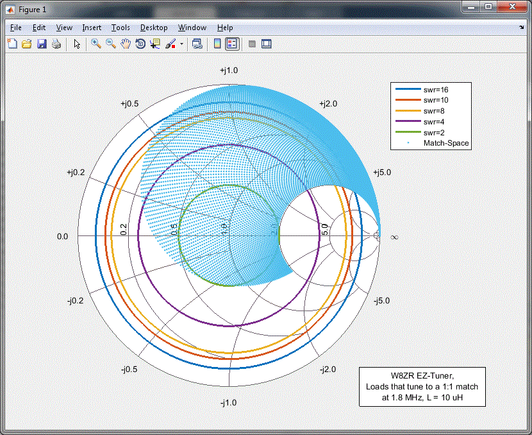Click the swr=16 blue line swatch in legend
The image size is (532, 435).
tap(407, 90)
